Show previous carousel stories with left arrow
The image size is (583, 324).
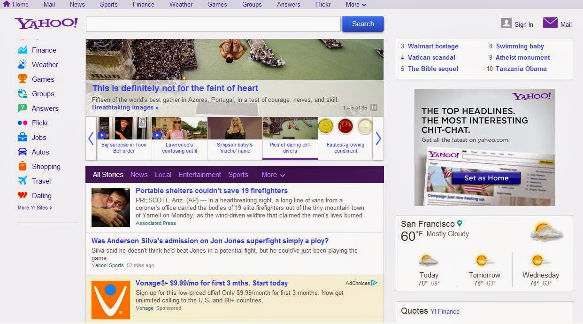91,139
